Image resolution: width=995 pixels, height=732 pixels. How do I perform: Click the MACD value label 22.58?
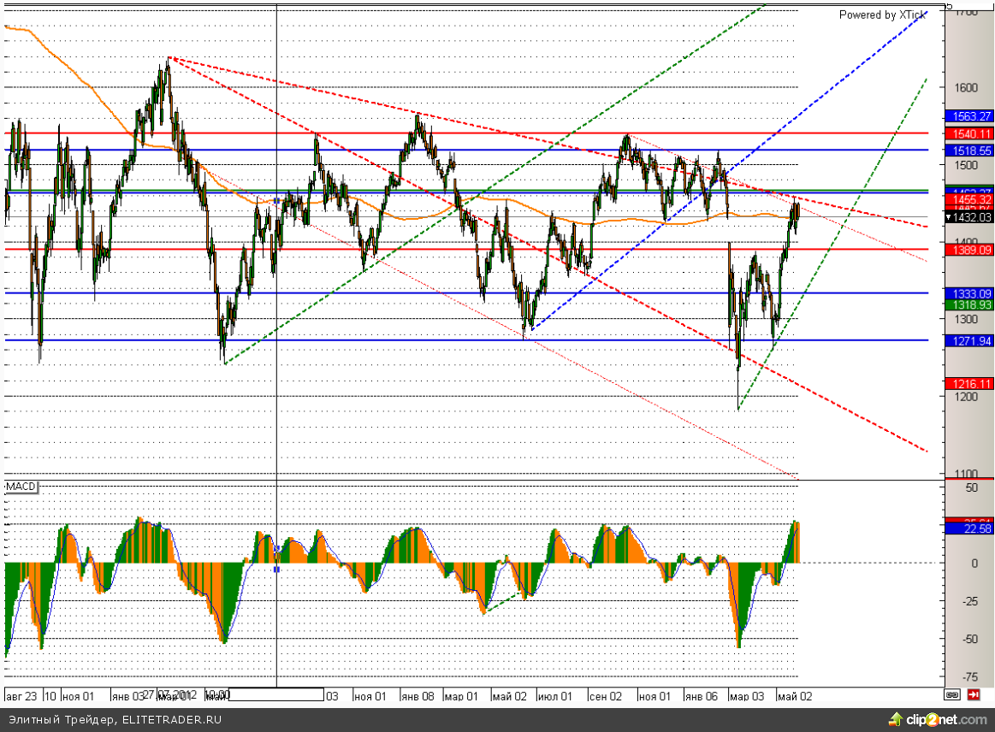point(968,528)
